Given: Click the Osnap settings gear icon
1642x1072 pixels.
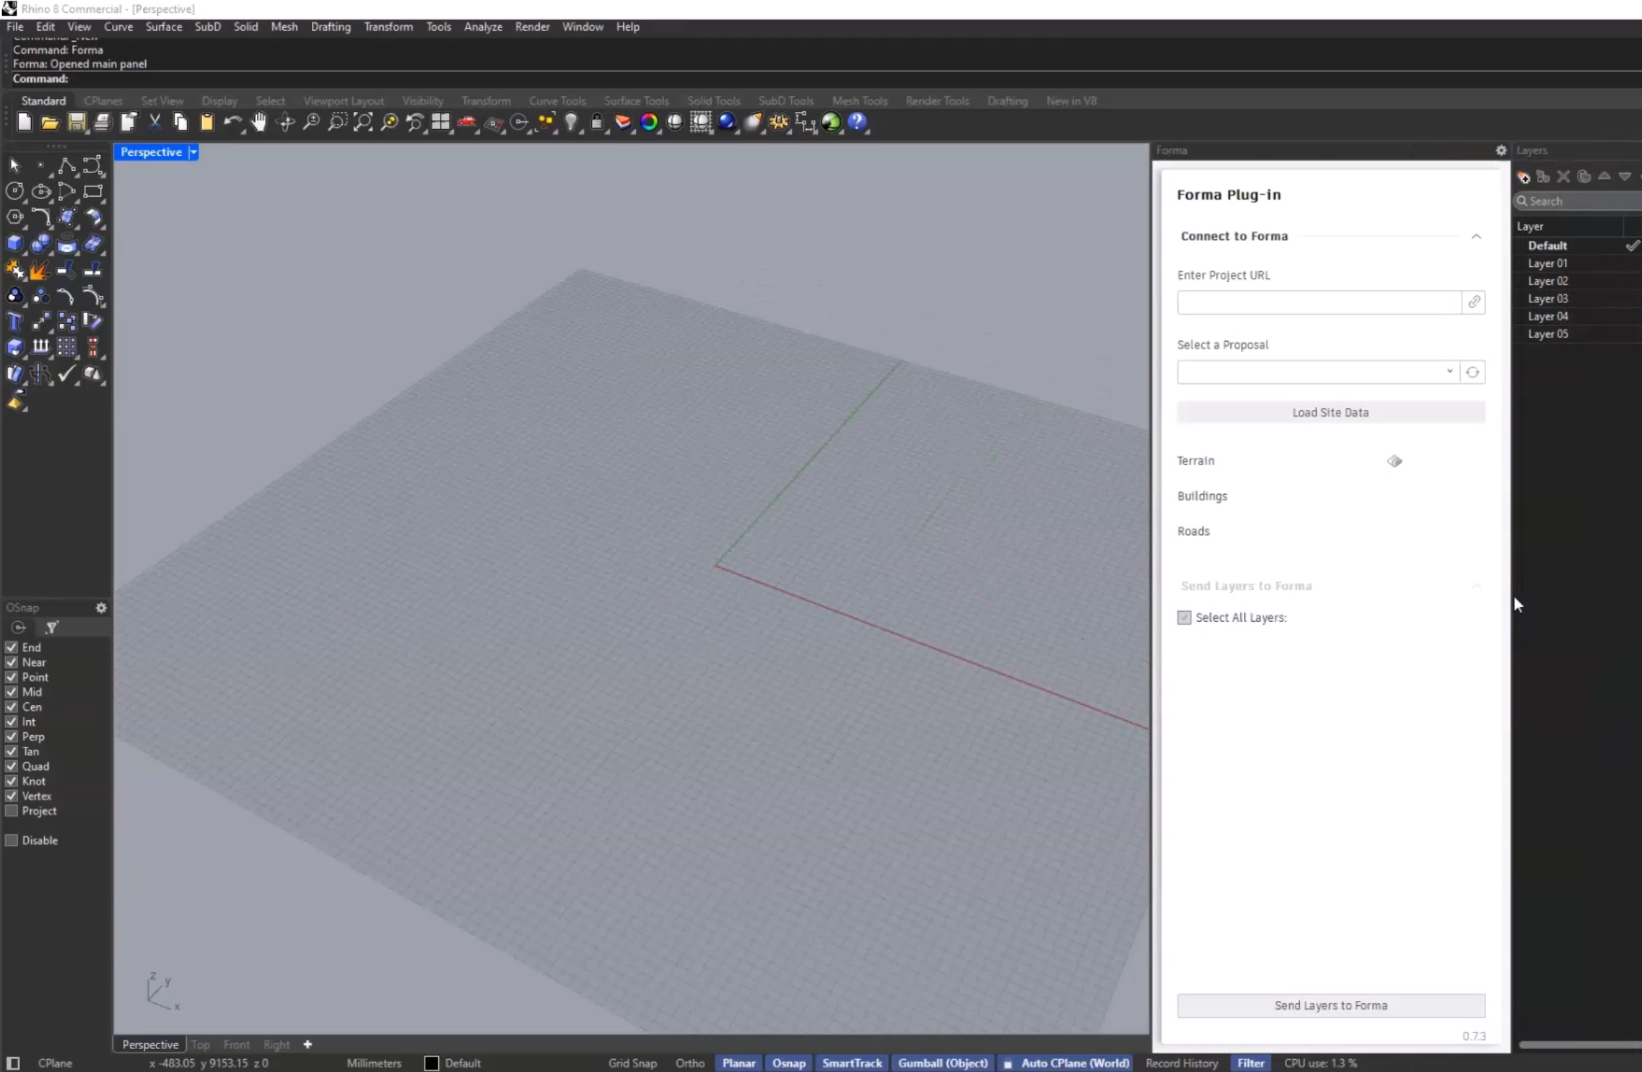Looking at the screenshot, I should coord(101,607).
